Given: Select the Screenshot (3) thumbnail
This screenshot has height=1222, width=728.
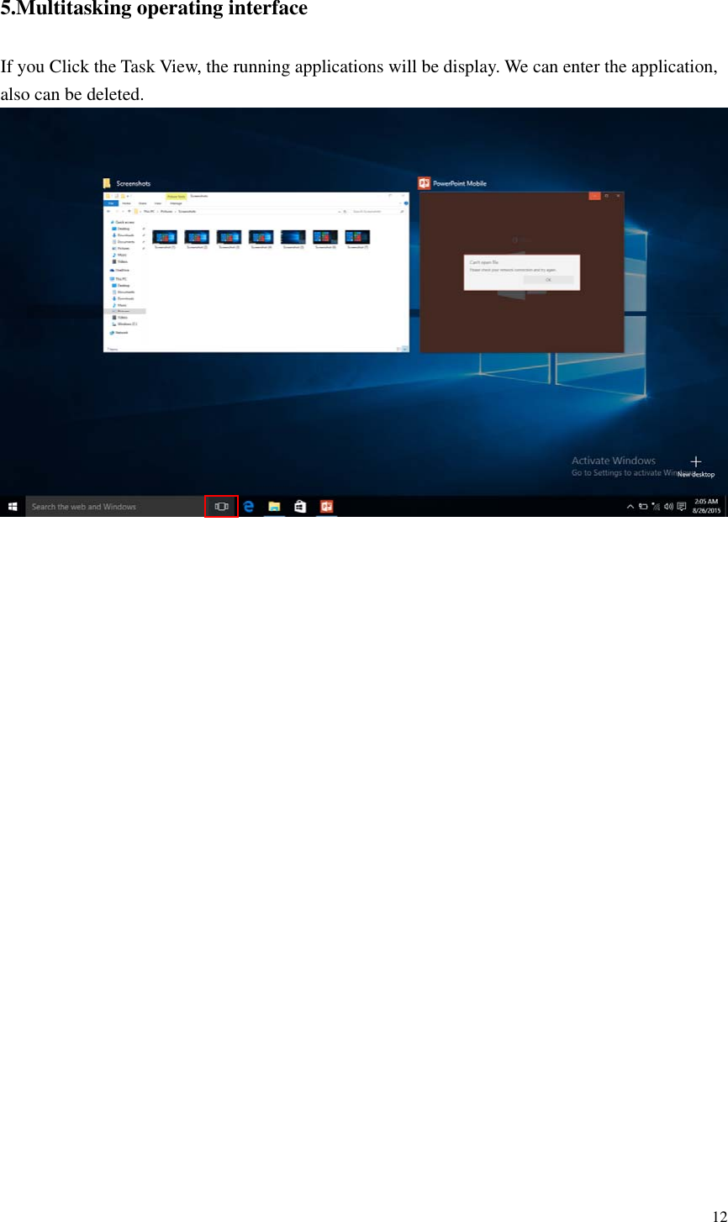Looking at the screenshot, I should pyautogui.click(x=229, y=240).
